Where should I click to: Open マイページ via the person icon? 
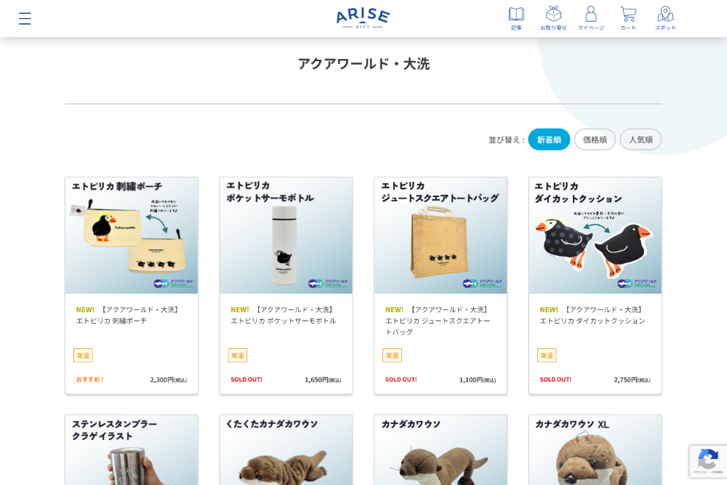(x=590, y=13)
